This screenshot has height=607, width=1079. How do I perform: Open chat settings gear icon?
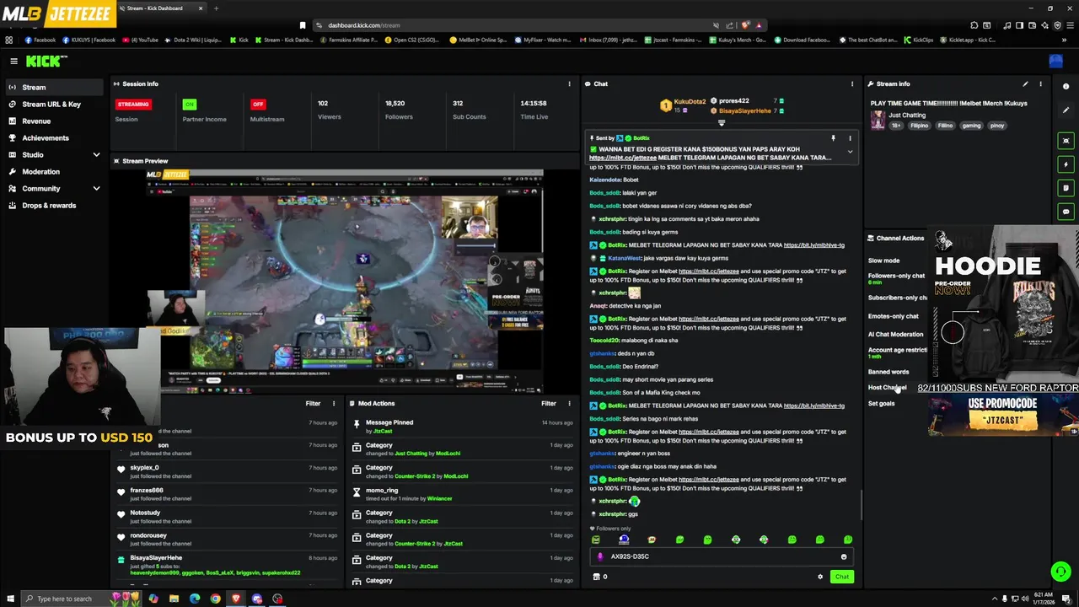point(820,577)
